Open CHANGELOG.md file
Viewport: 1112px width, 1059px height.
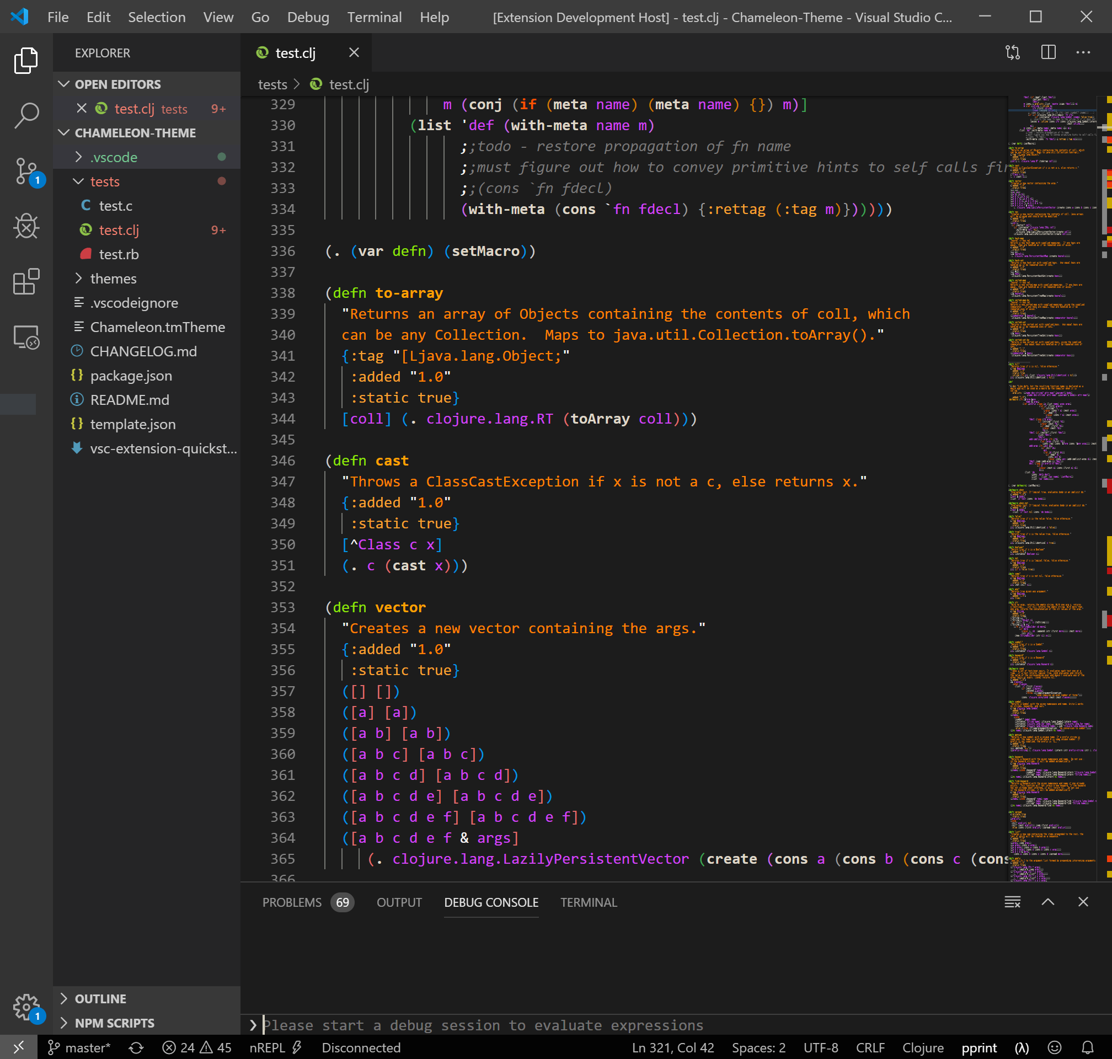[147, 351]
